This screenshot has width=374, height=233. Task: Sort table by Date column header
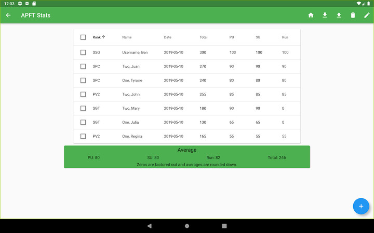pyautogui.click(x=167, y=37)
